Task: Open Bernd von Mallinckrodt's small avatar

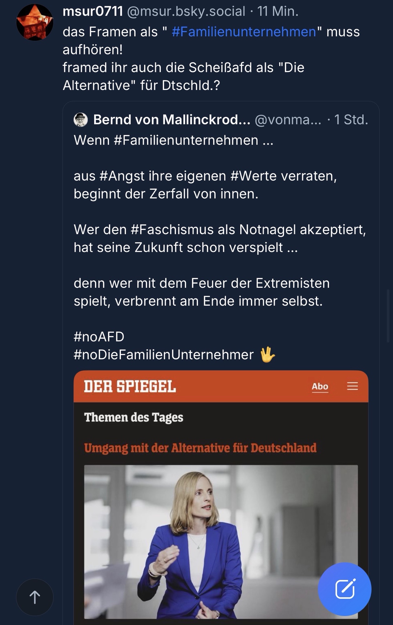Action: 81,120
